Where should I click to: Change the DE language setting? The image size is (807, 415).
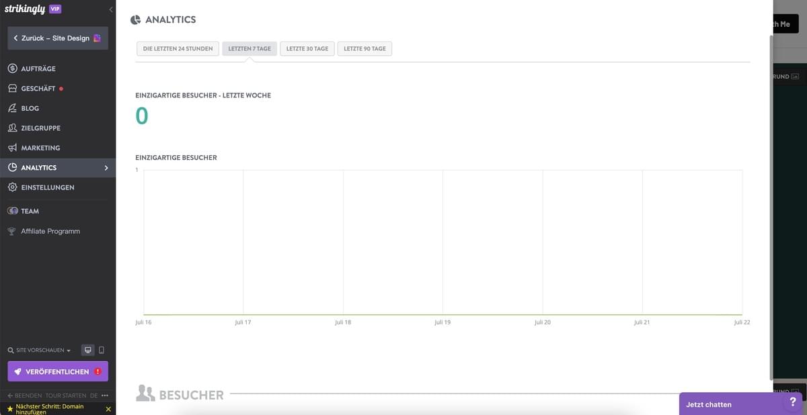tap(93, 396)
